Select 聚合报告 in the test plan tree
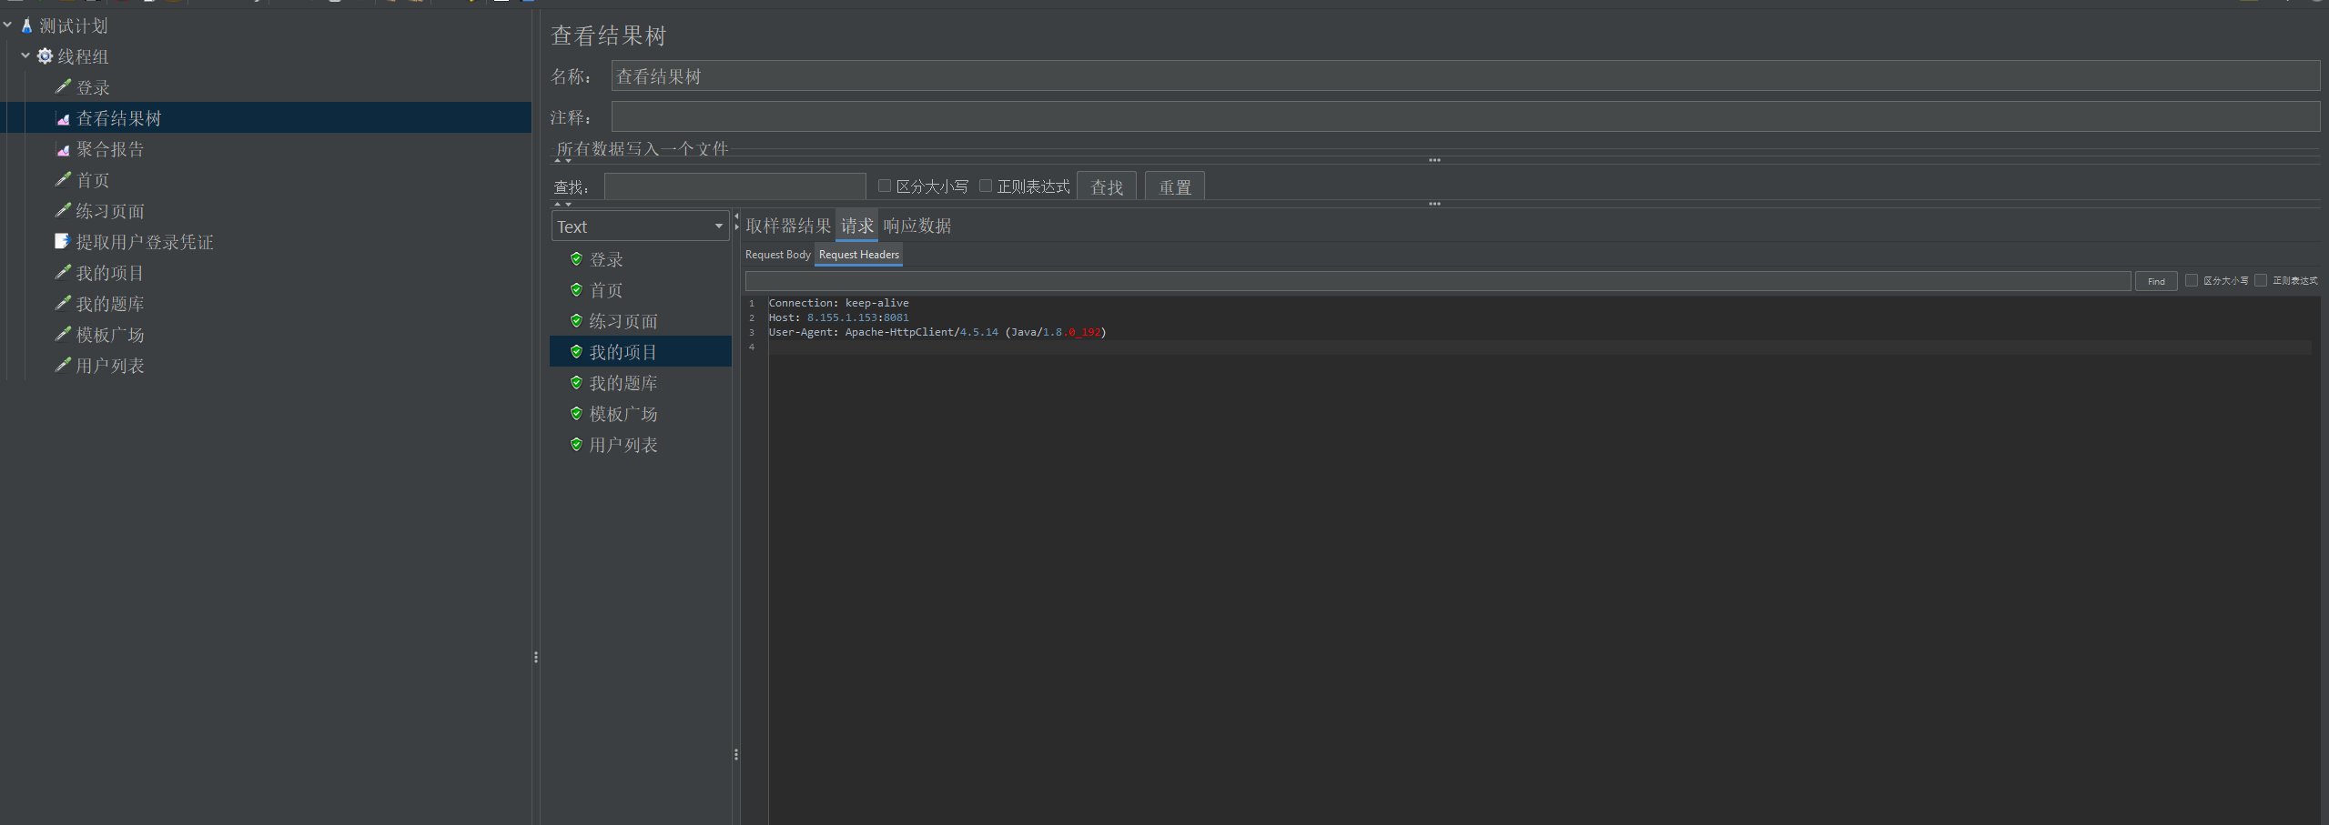 (110, 149)
